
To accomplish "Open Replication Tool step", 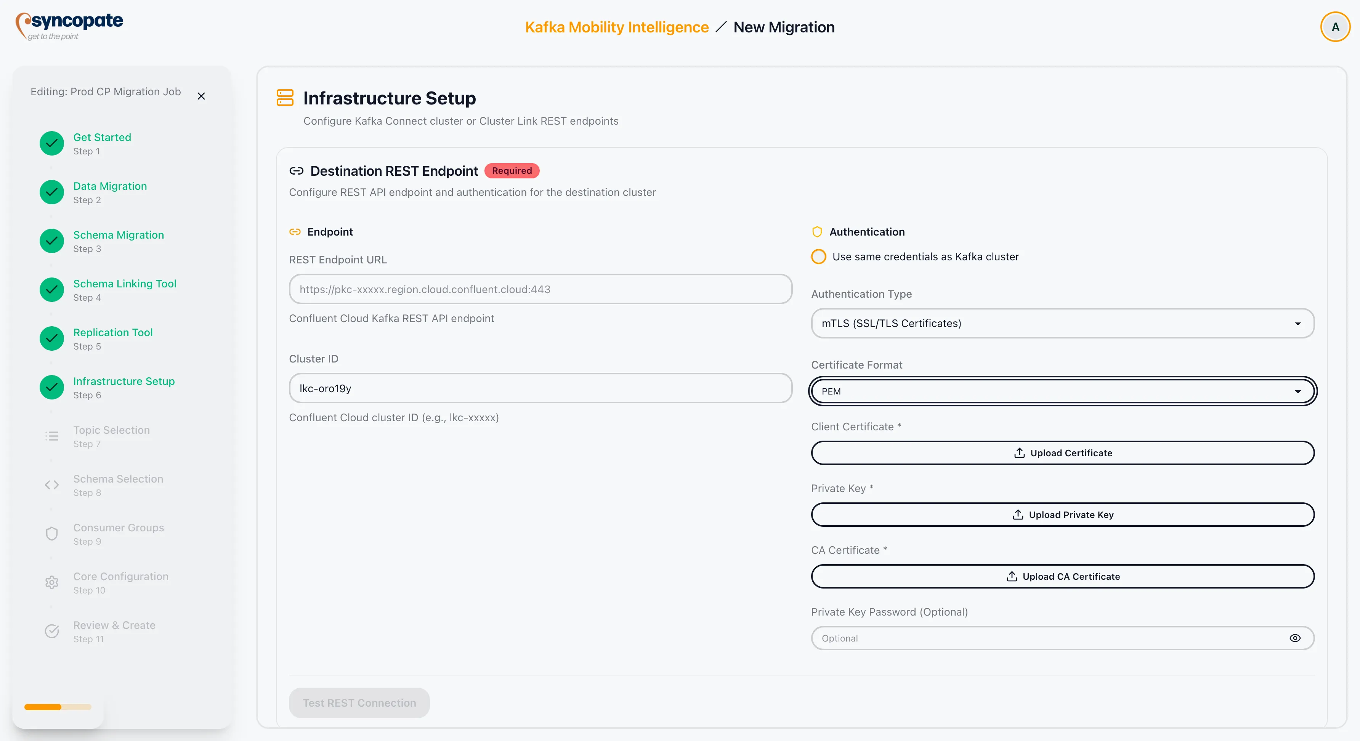I will coord(112,332).
